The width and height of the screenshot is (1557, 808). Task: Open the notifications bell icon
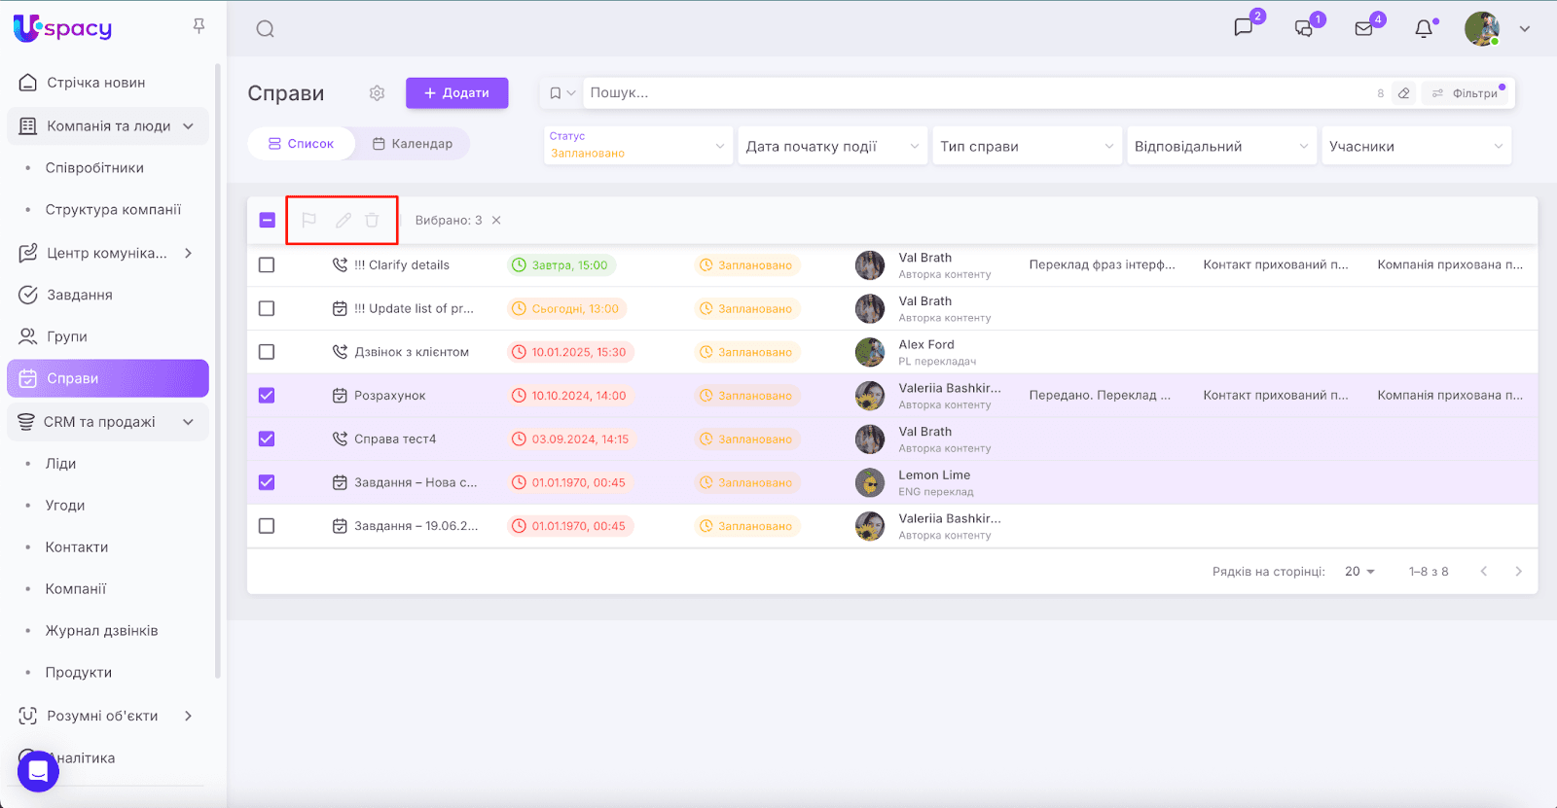[1424, 29]
